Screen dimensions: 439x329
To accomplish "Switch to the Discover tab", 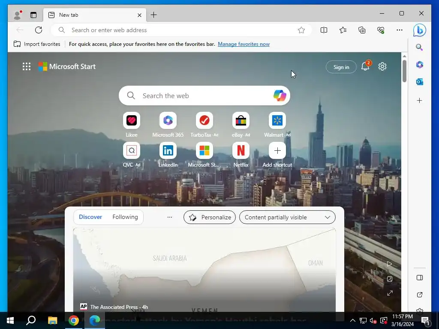I will pyautogui.click(x=90, y=217).
